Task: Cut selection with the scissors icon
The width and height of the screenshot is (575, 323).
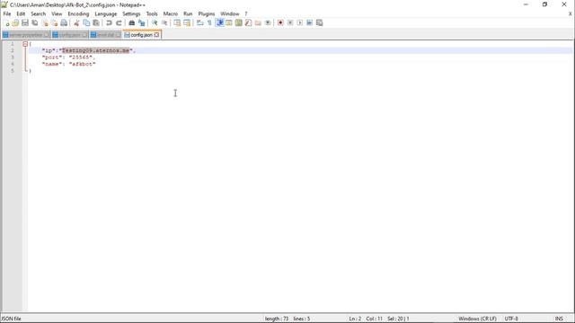Action: (76, 23)
